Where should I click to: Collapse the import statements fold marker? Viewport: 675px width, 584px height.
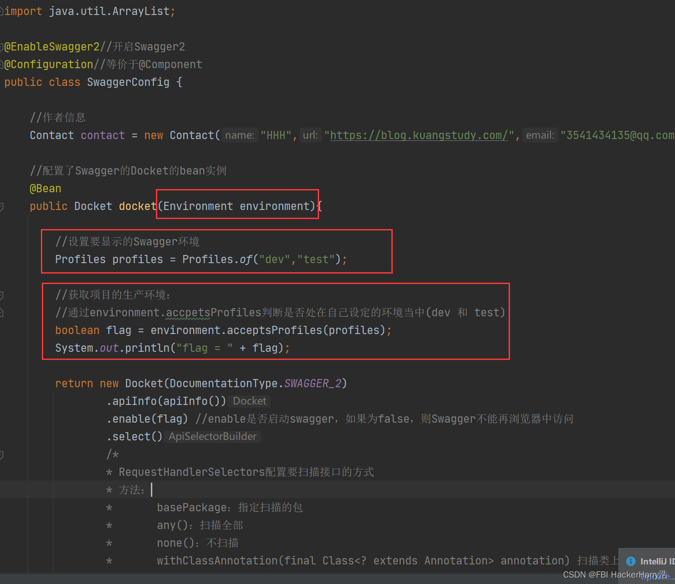click(x=1, y=11)
